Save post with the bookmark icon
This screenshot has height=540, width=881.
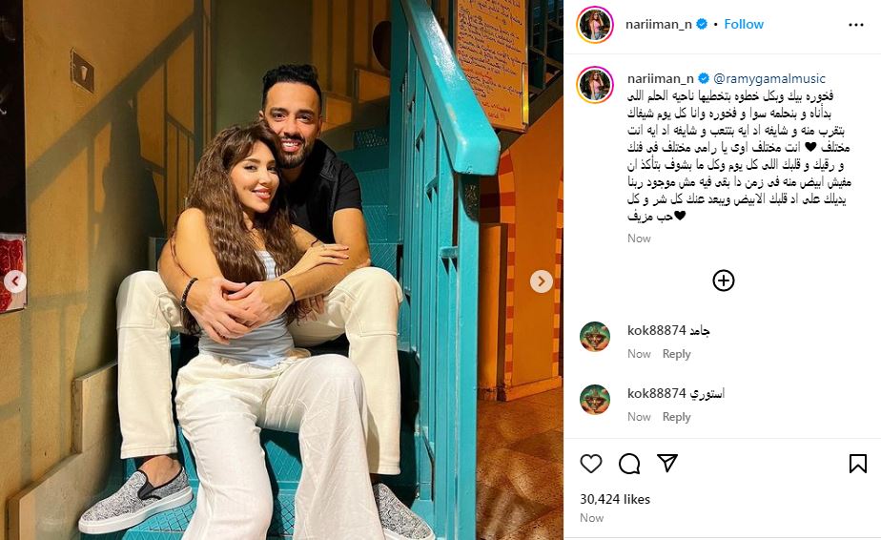pyautogui.click(x=857, y=464)
